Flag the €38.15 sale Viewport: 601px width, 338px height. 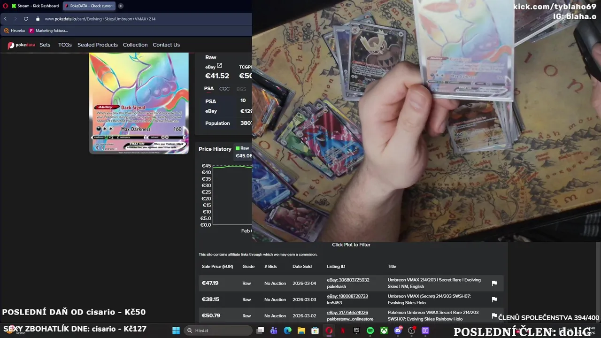[494, 300]
